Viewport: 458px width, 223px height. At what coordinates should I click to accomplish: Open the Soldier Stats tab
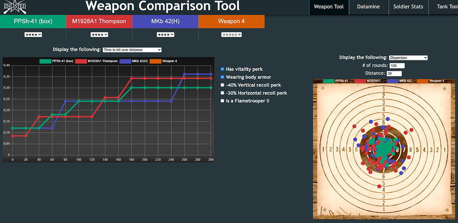(408, 7)
